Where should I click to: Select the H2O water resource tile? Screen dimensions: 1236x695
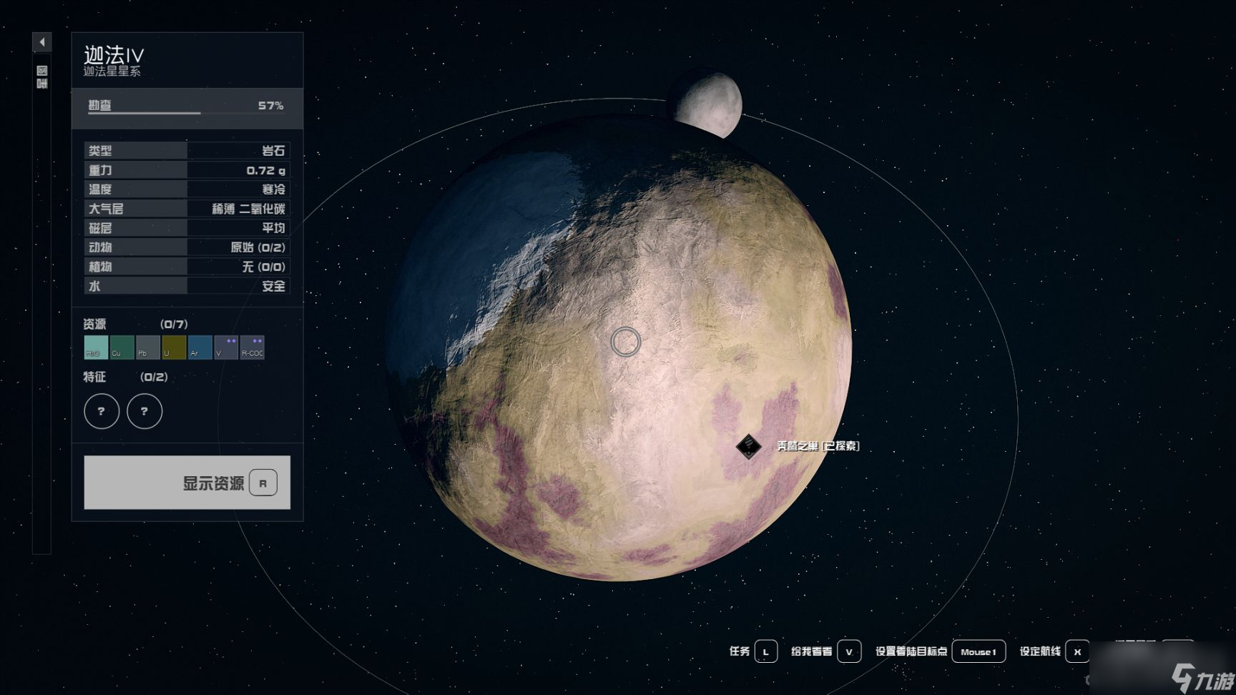pos(96,347)
